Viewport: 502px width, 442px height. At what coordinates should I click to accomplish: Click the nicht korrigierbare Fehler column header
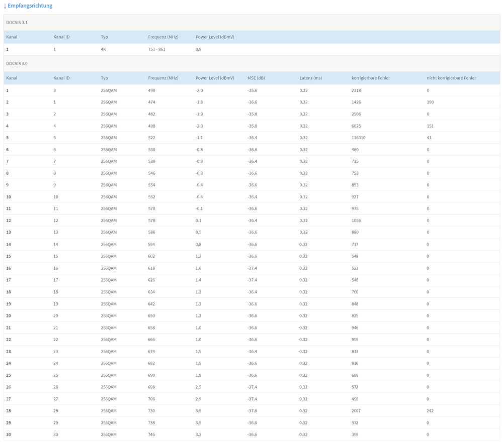pos(451,78)
